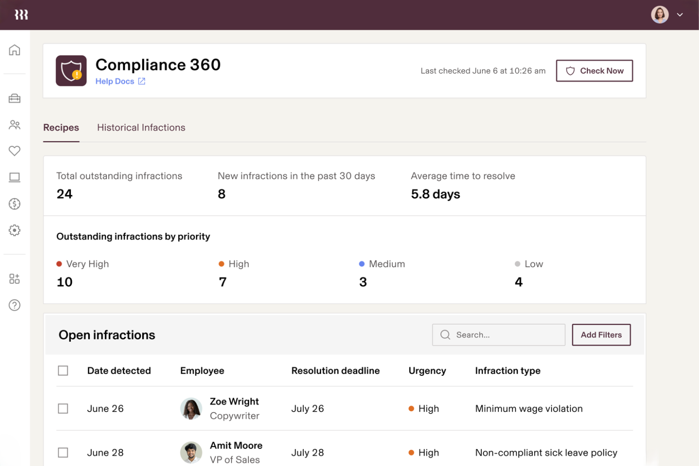Open the question mark help icon
The height and width of the screenshot is (466, 699).
15,305
